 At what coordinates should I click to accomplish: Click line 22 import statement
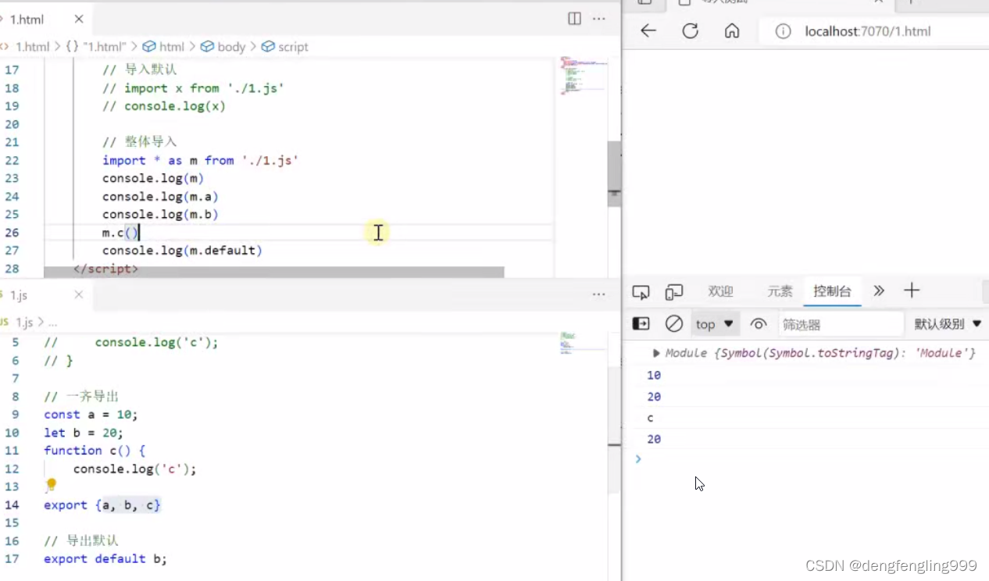point(200,160)
